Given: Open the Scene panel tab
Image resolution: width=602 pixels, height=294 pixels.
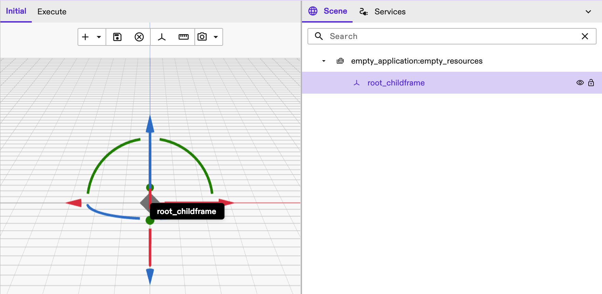Looking at the screenshot, I should tap(328, 11).
